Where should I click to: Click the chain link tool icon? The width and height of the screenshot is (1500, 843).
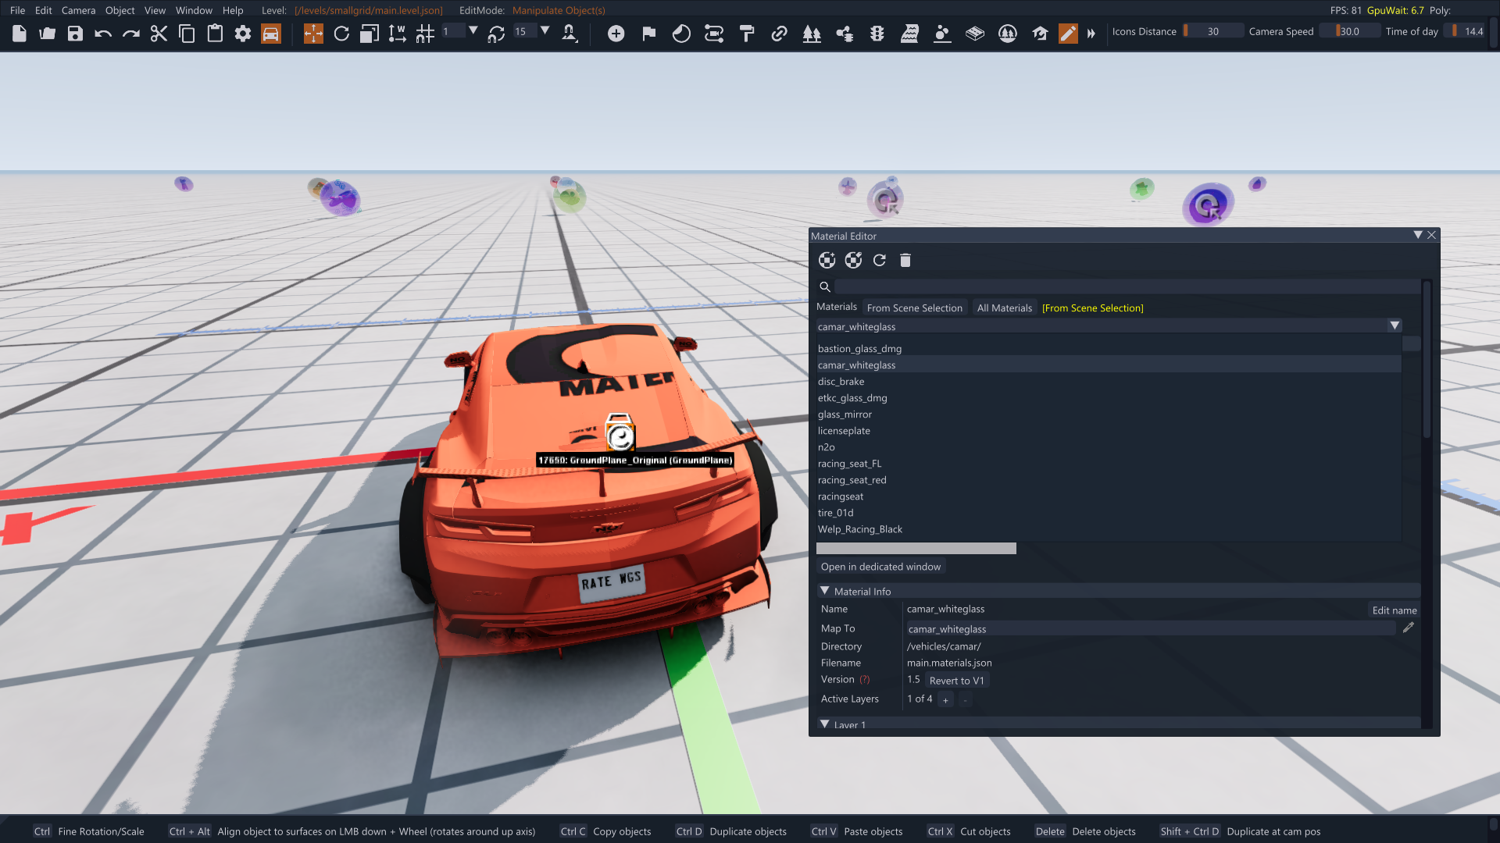coord(779,34)
